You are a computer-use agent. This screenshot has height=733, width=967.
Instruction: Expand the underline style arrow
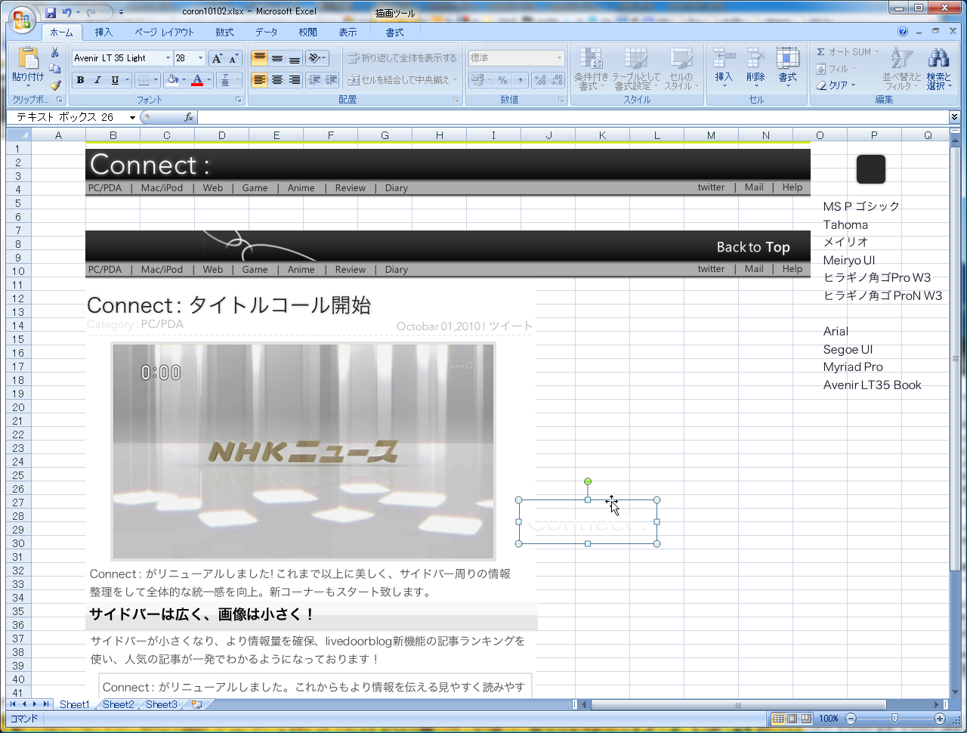pyautogui.click(x=127, y=80)
